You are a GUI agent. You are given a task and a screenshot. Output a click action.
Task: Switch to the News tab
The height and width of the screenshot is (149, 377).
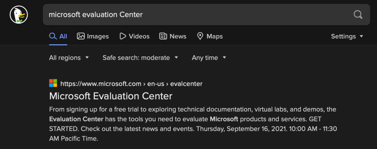coord(177,36)
